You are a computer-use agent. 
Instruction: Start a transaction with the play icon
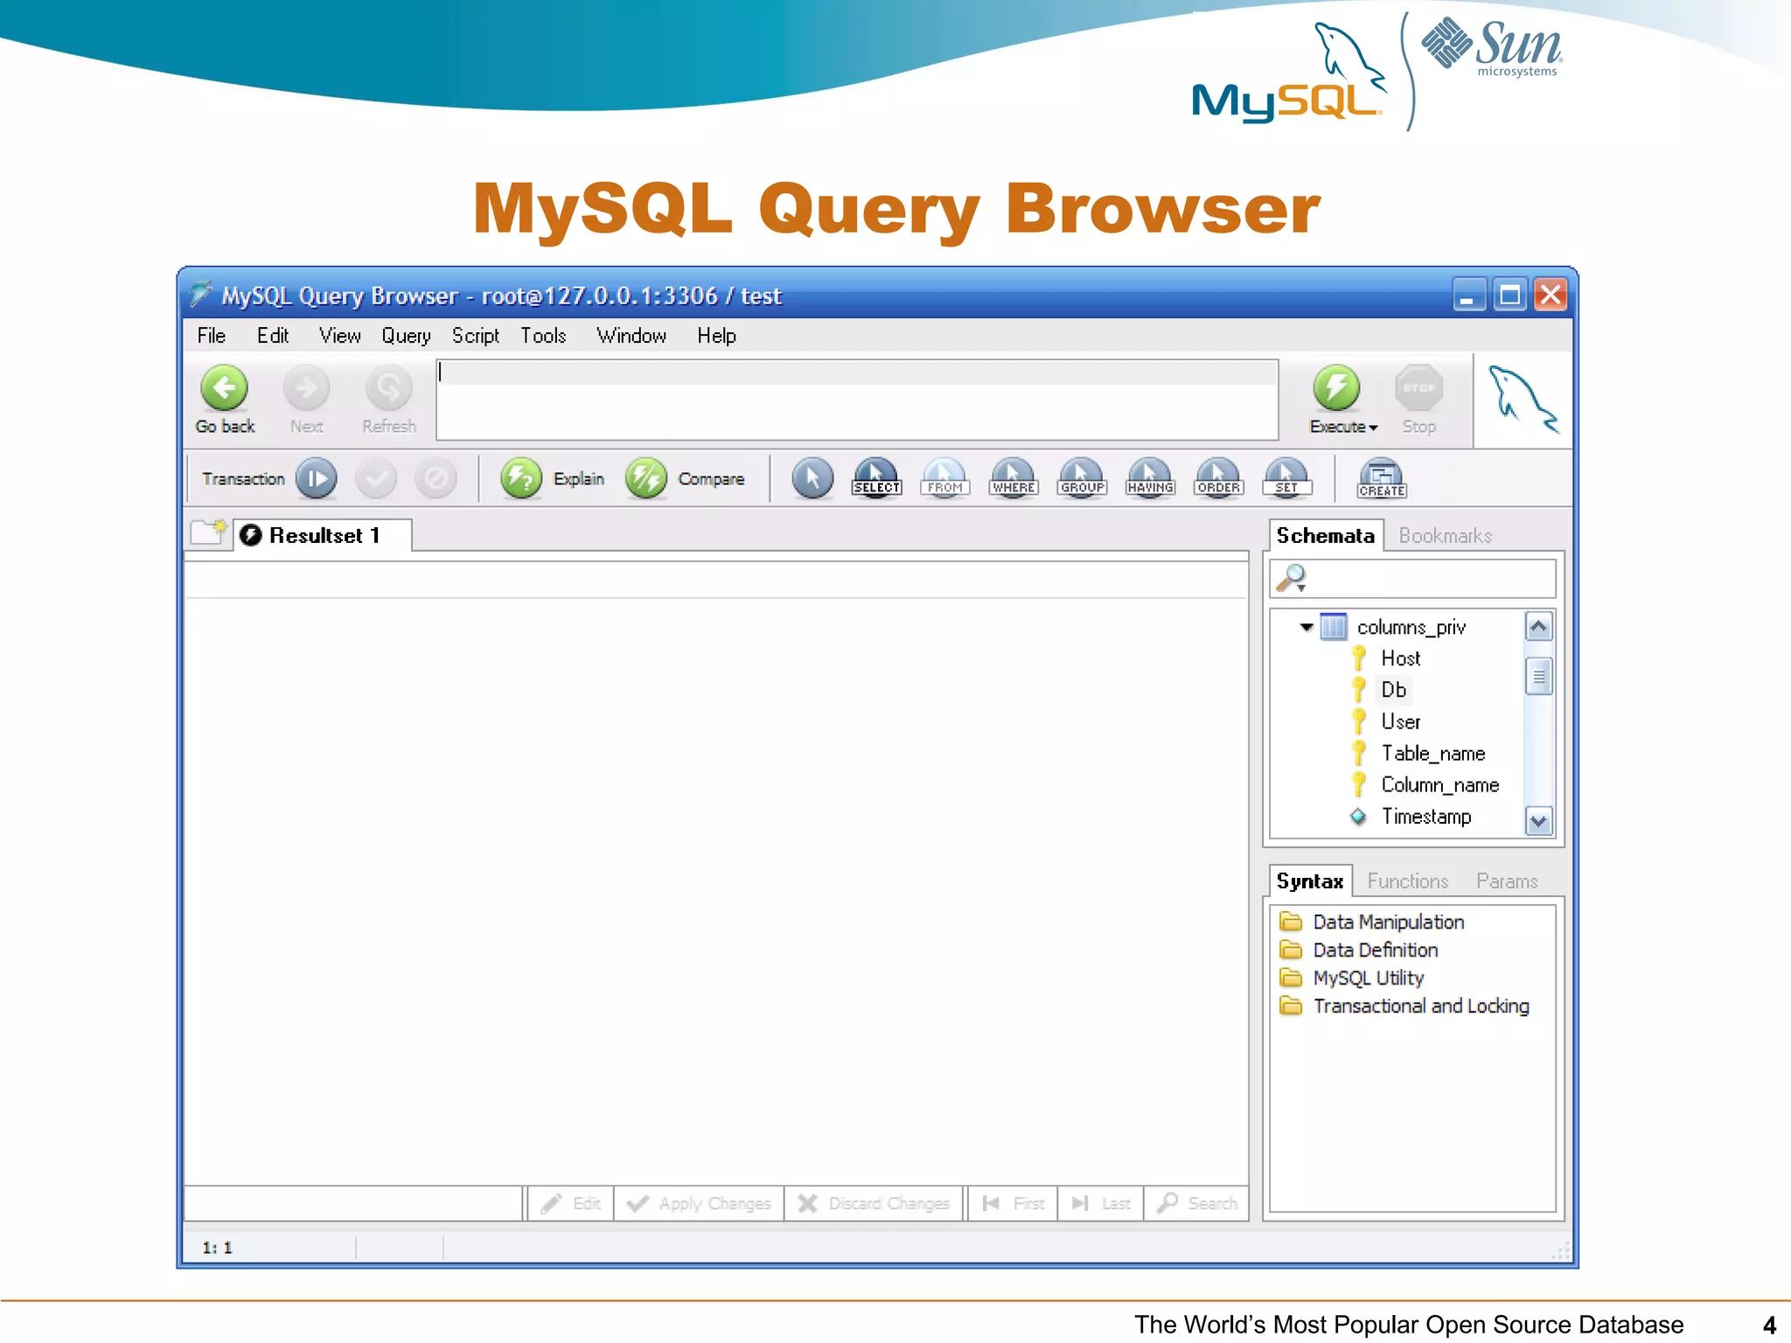pos(317,479)
